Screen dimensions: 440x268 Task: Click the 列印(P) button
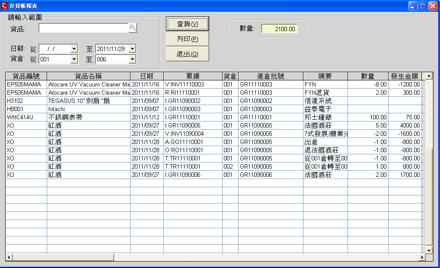point(187,38)
